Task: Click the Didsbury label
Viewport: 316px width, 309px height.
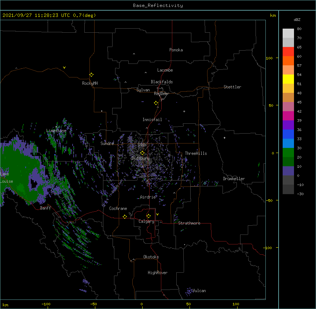Action: (140, 158)
